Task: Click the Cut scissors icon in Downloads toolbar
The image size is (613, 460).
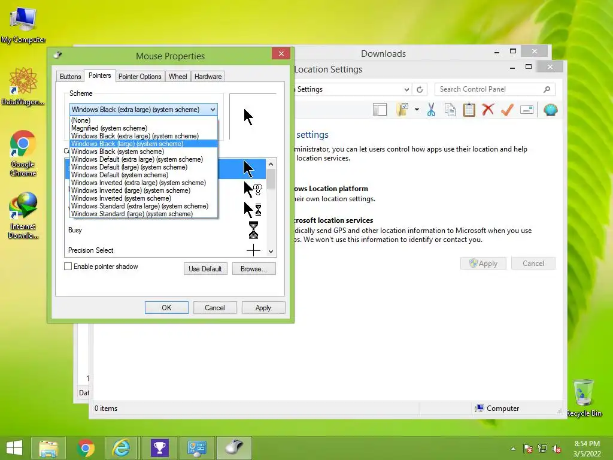Action: pyautogui.click(x=431, y=110)
